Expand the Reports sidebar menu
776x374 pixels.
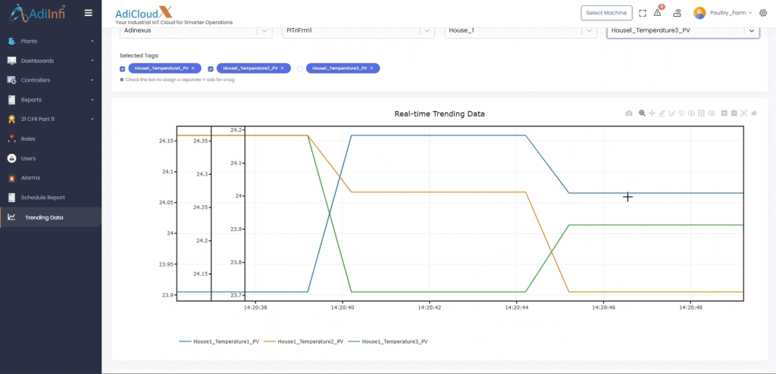(51, 100)
